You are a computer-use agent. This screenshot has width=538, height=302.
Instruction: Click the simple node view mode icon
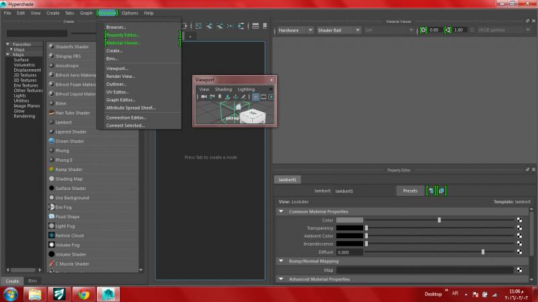(x=256, y=26)
